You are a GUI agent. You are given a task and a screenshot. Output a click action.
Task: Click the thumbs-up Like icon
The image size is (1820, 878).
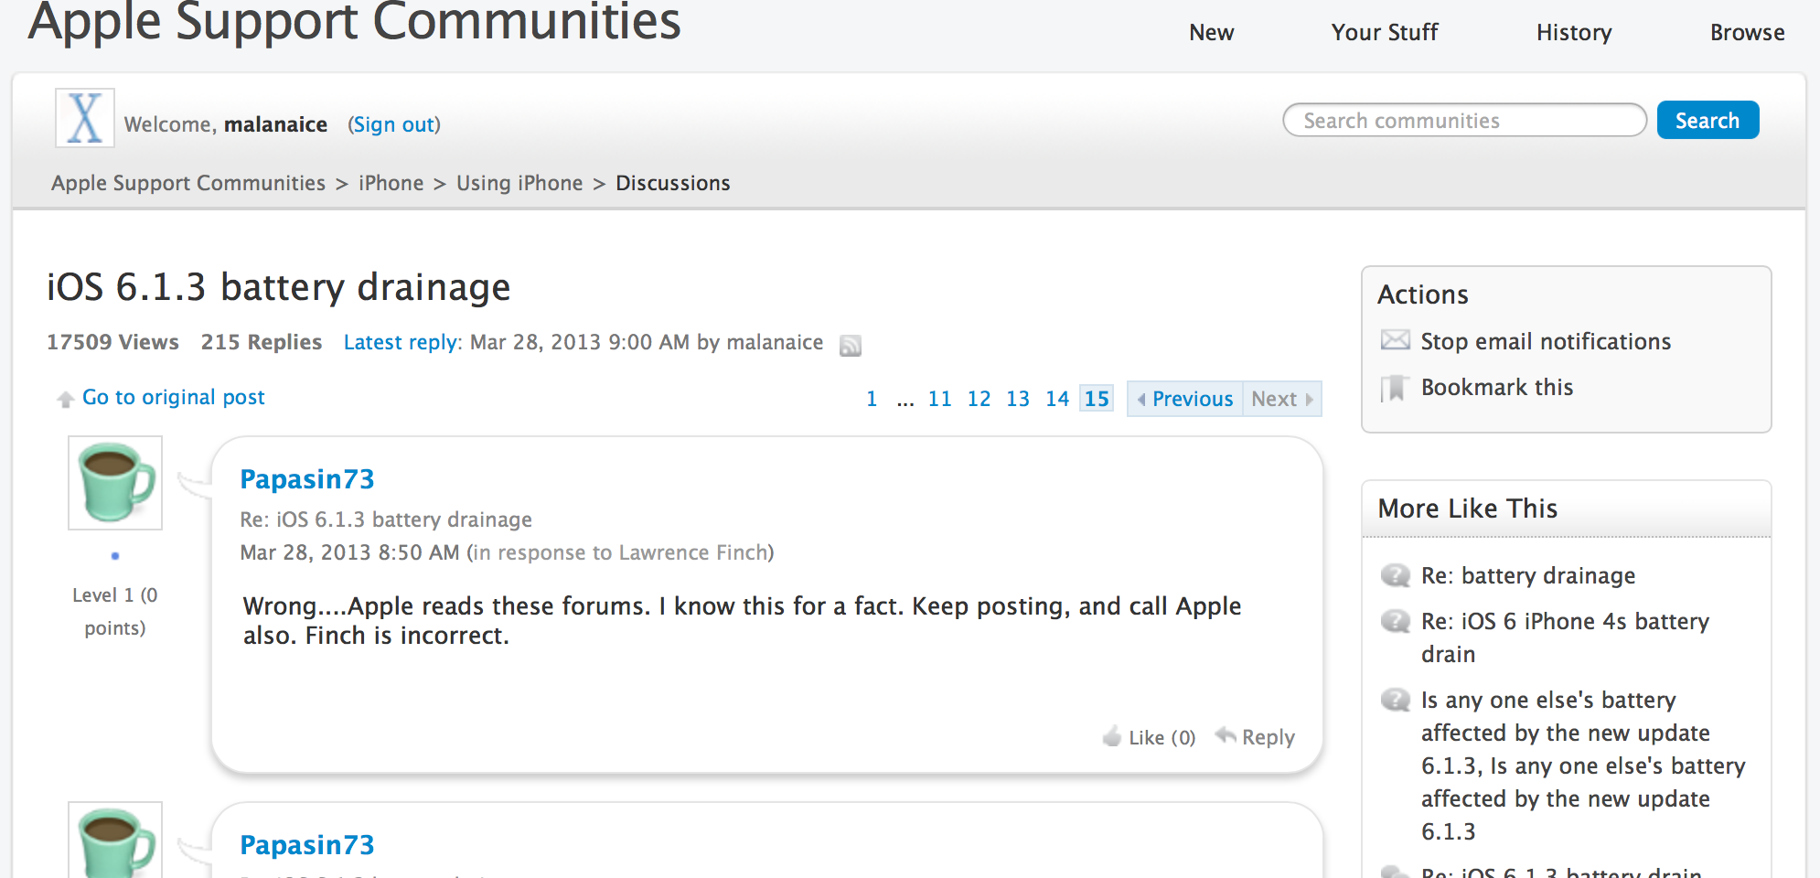point(1112,736)
